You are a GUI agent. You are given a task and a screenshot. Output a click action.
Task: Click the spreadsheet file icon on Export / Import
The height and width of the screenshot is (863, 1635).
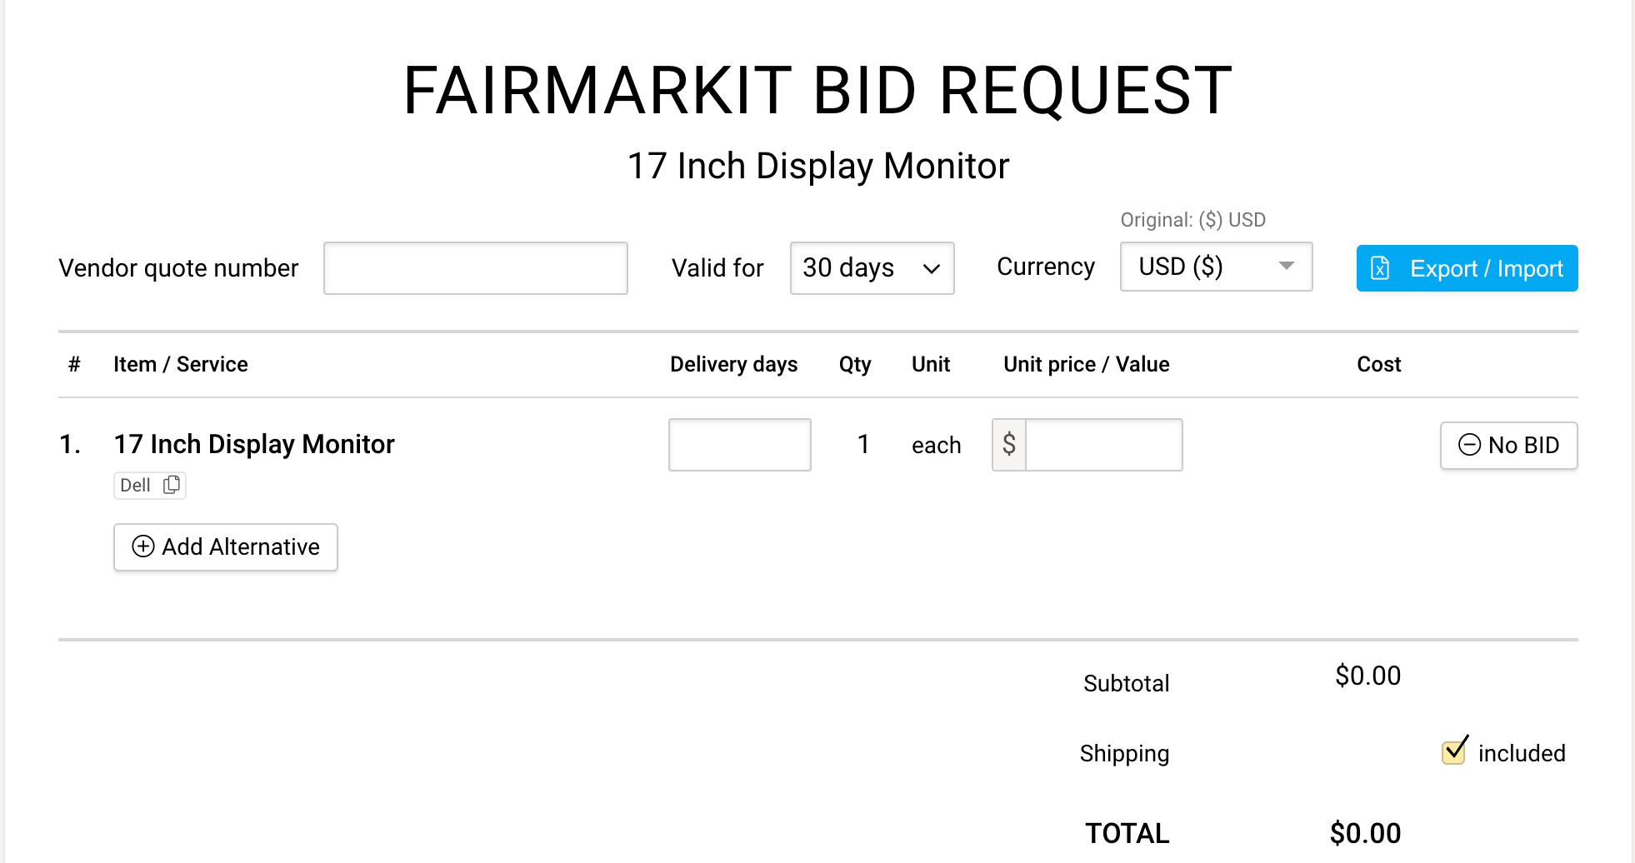point(1380,268)
